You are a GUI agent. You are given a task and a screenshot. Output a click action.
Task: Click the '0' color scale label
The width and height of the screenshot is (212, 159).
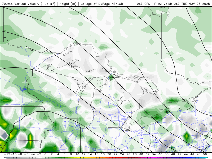[x=45, y=154]
